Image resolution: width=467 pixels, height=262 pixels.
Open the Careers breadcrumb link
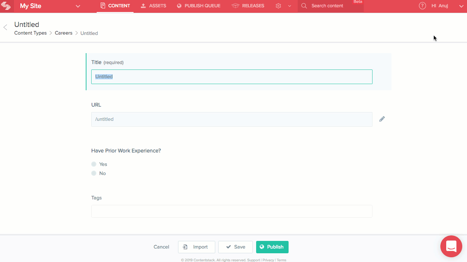pos(63,33)
